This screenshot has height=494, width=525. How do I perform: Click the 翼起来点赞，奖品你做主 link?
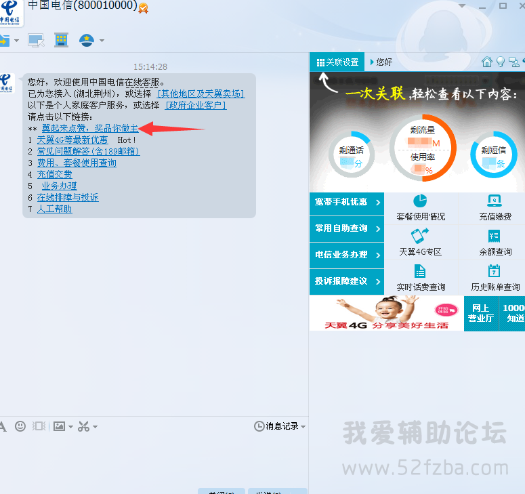click(89, 128)
